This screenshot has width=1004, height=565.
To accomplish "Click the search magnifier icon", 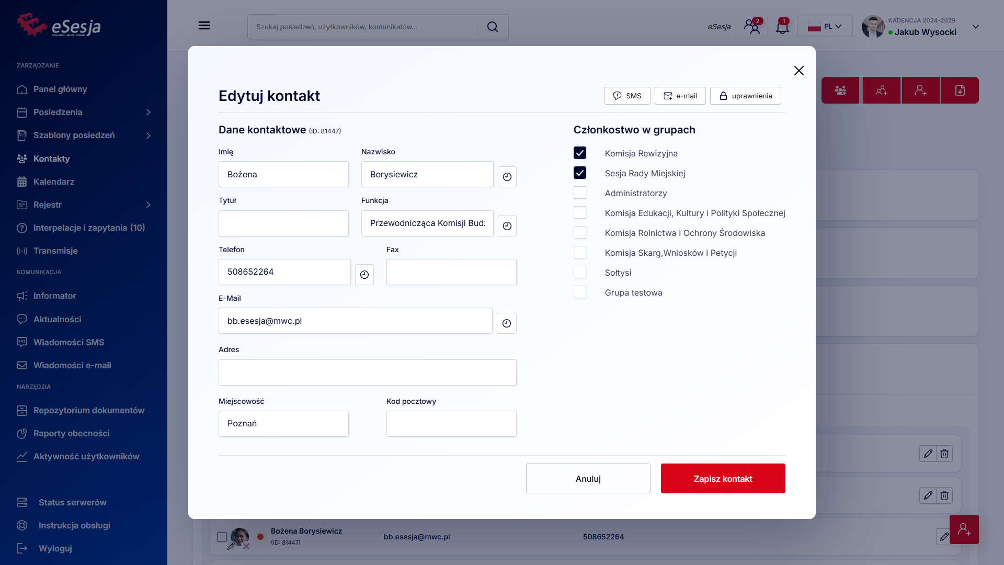I will (x=492, y=27).
